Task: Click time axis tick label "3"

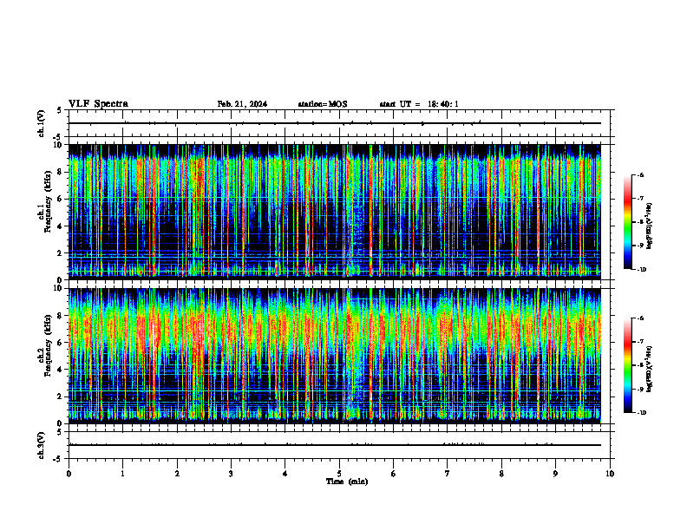Action: click(x=231, y=474)
